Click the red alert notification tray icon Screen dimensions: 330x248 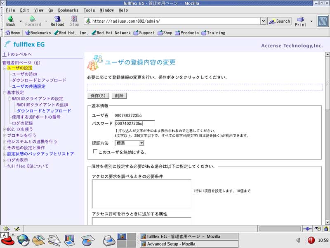point(311,240)
